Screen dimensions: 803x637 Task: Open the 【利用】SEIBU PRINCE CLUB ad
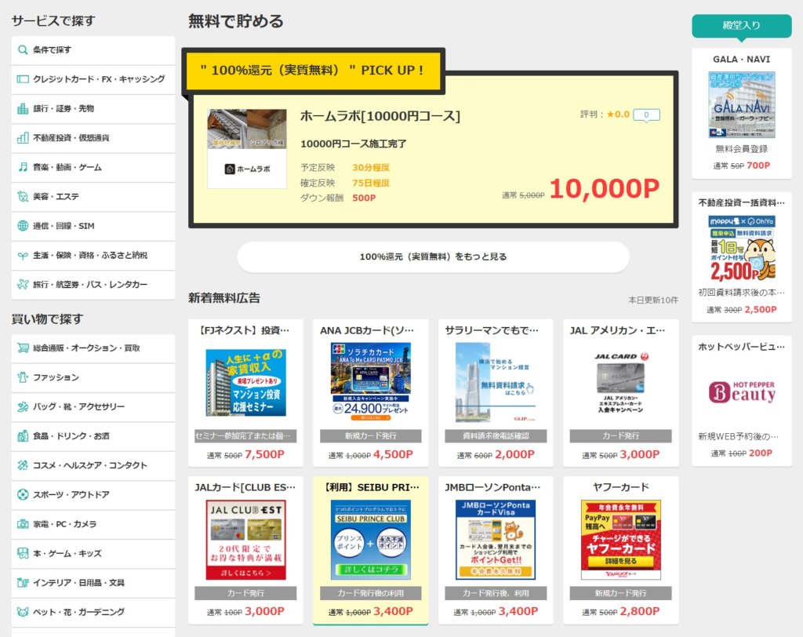[371, 550]
